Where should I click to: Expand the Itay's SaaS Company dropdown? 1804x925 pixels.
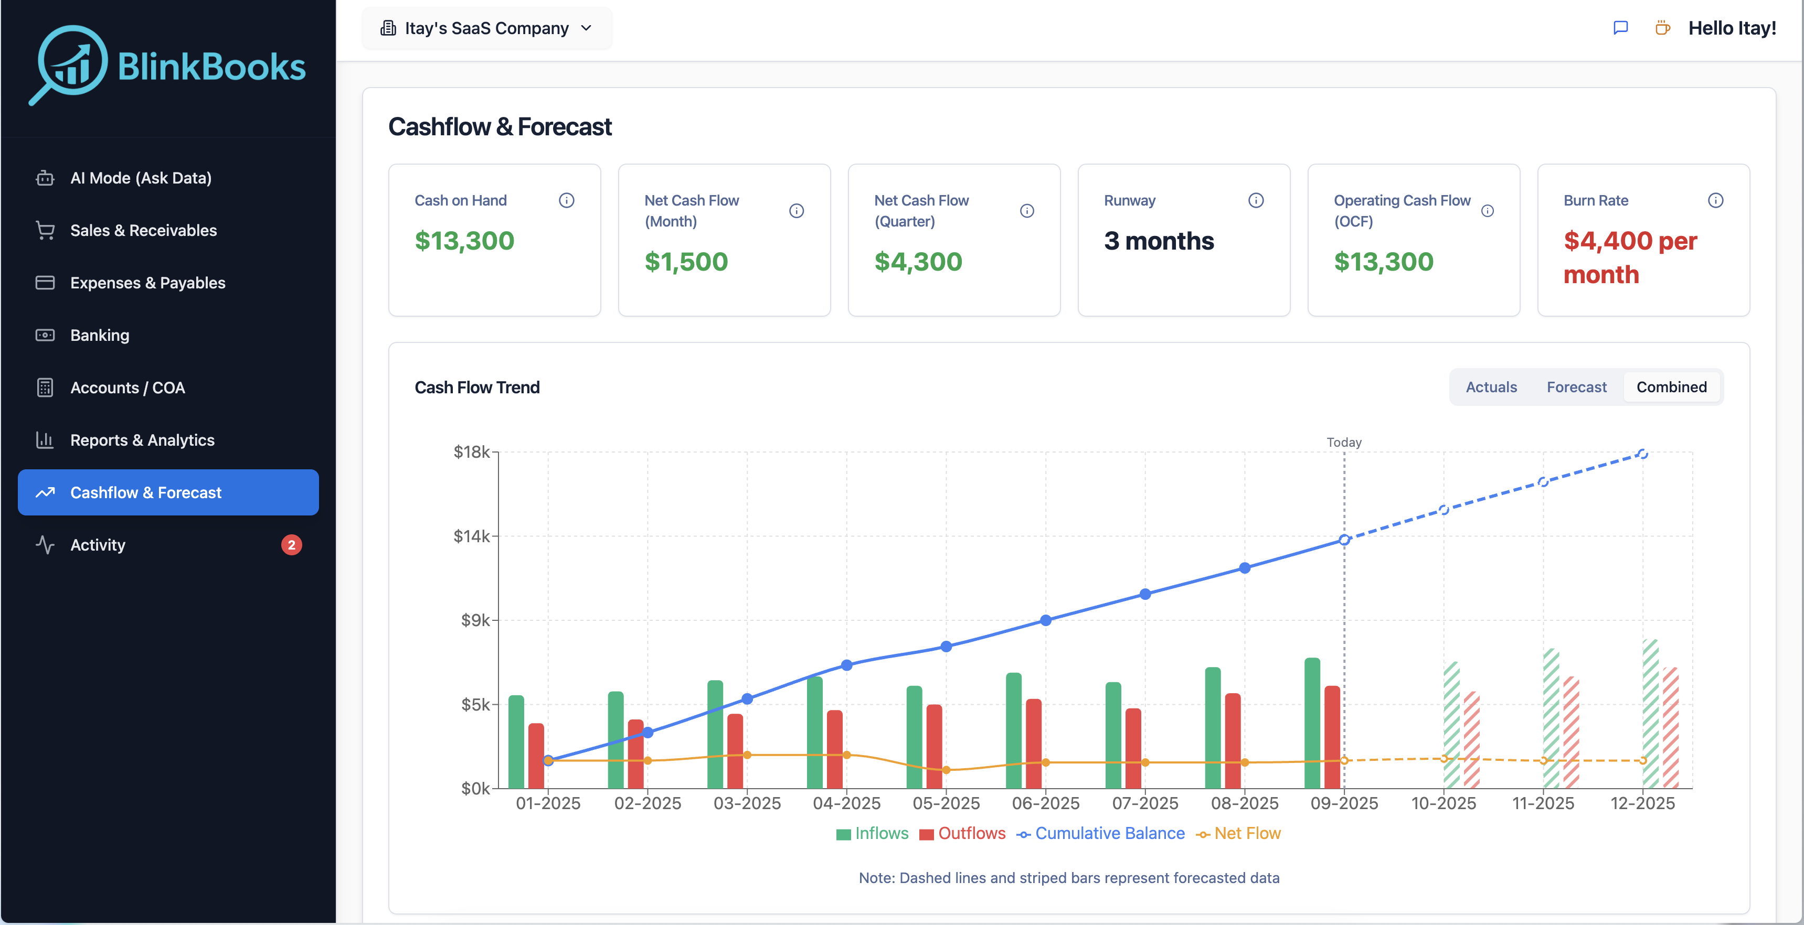pyautogui.click(x=487, y=28)
